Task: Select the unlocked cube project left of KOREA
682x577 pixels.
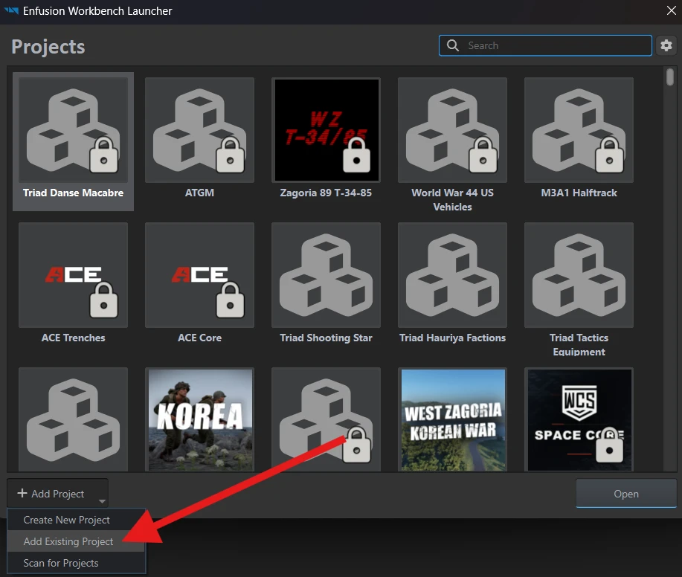Action: (73, 419)
